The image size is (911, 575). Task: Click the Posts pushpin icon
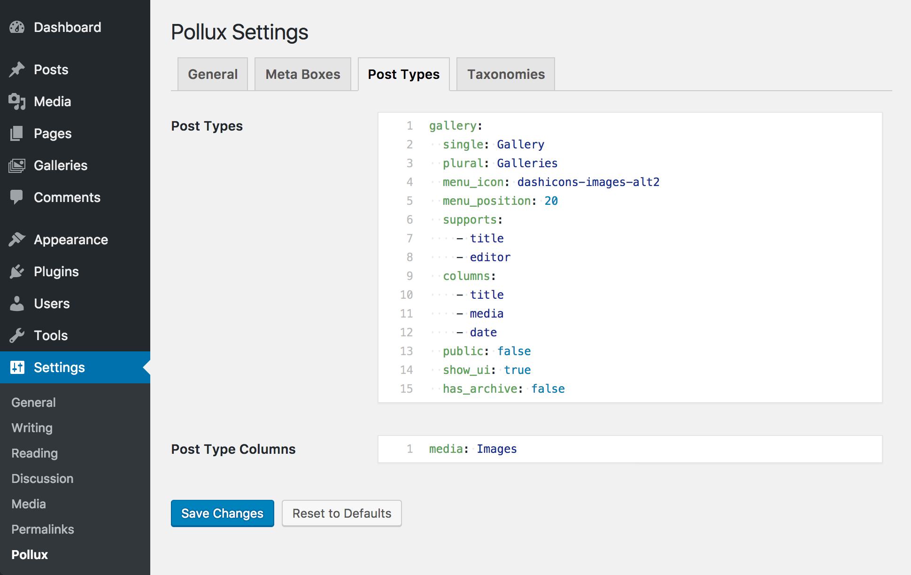click(17, 70)
